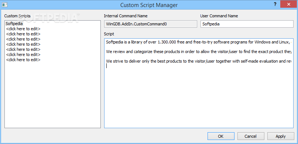
Task: Click the script line starting 'We review and categorize'
Action: pyautogui.click(x=199, y=52)
